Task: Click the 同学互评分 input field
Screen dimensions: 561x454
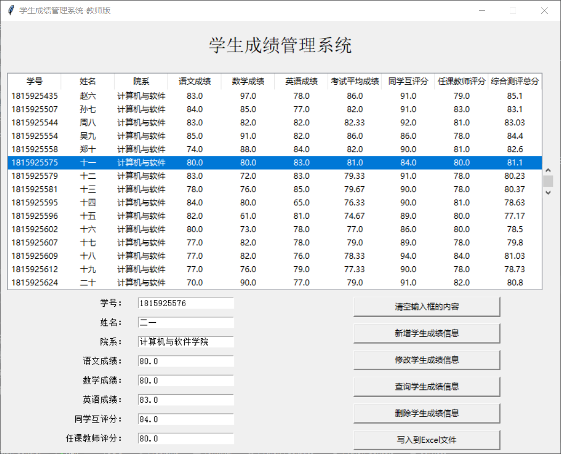Action: [186, 419]
